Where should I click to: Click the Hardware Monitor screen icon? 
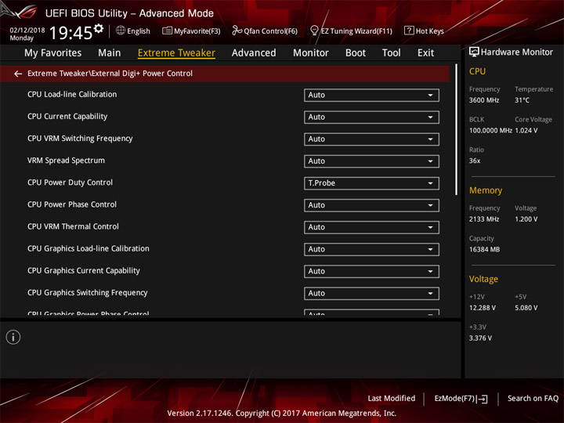coord(474,52)
